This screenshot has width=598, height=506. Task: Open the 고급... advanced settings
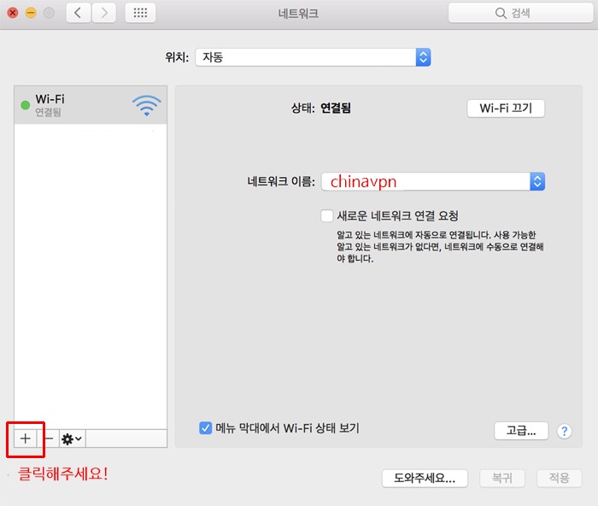tap(520, 431)
